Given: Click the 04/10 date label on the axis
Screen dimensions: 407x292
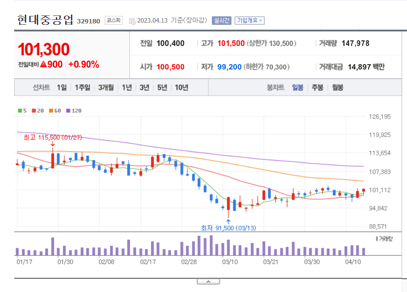Looking at the screenshot, I should point(353,262).
